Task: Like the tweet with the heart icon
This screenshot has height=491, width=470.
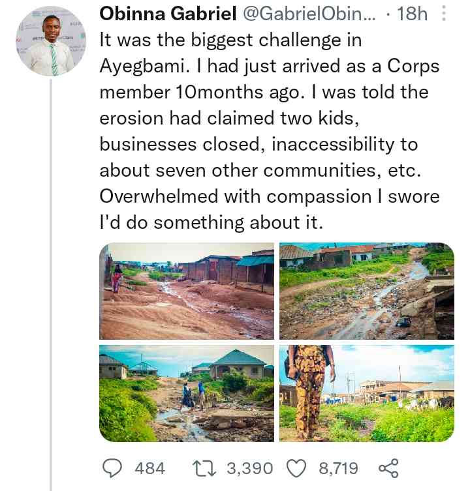Action: tap(298, 468)
